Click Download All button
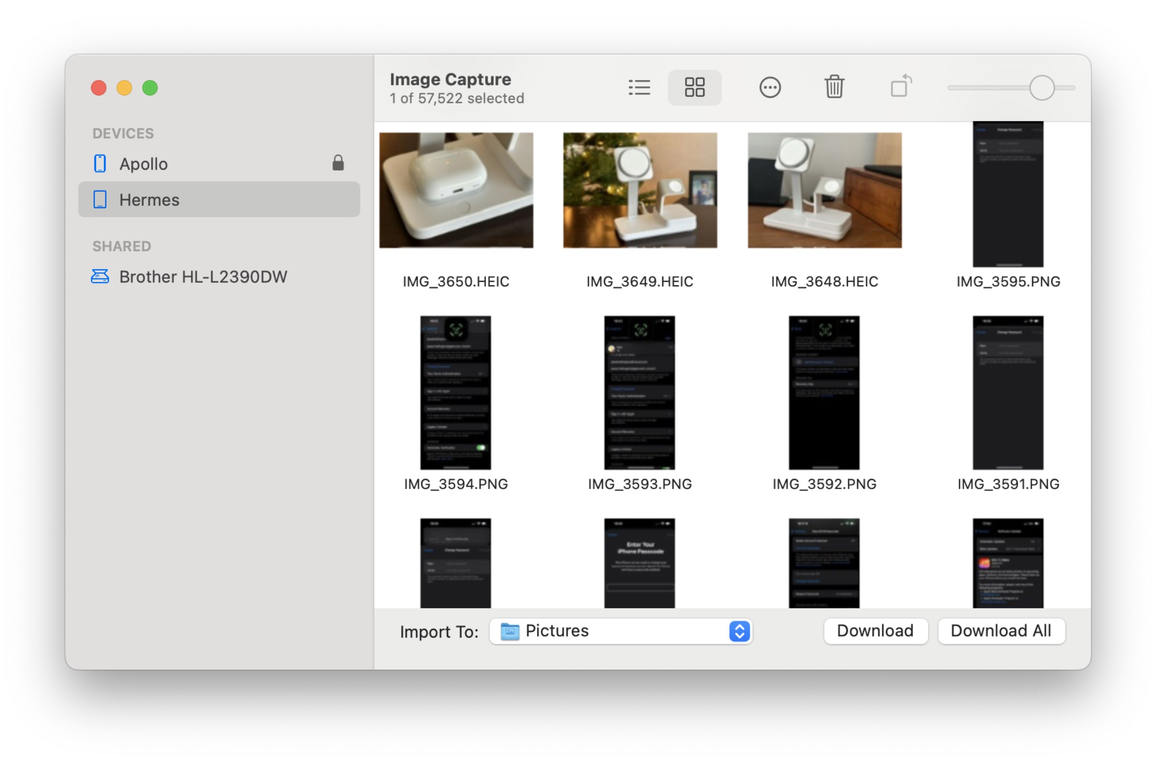 point(1001,631)
